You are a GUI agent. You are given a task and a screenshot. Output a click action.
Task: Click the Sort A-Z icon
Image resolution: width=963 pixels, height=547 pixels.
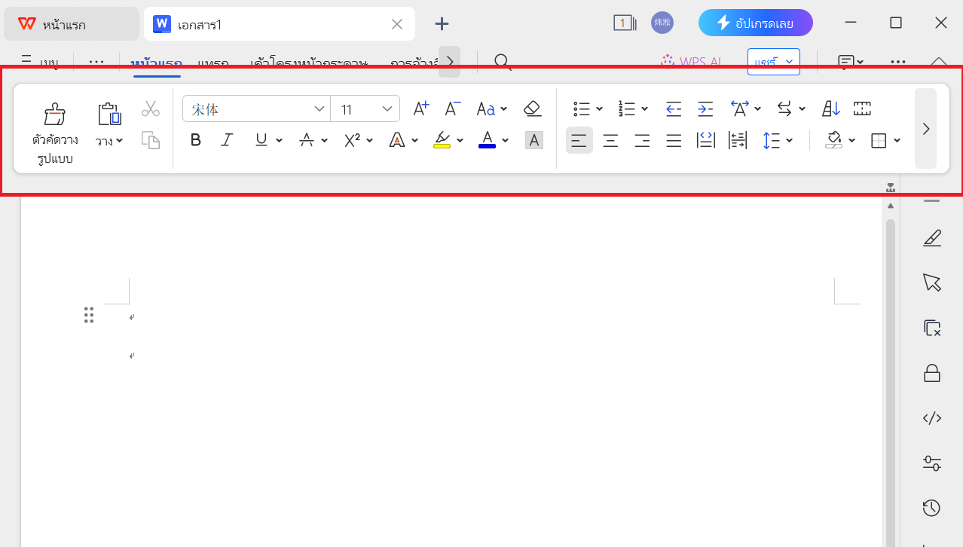pyautogui.click(x=830, y=108)
